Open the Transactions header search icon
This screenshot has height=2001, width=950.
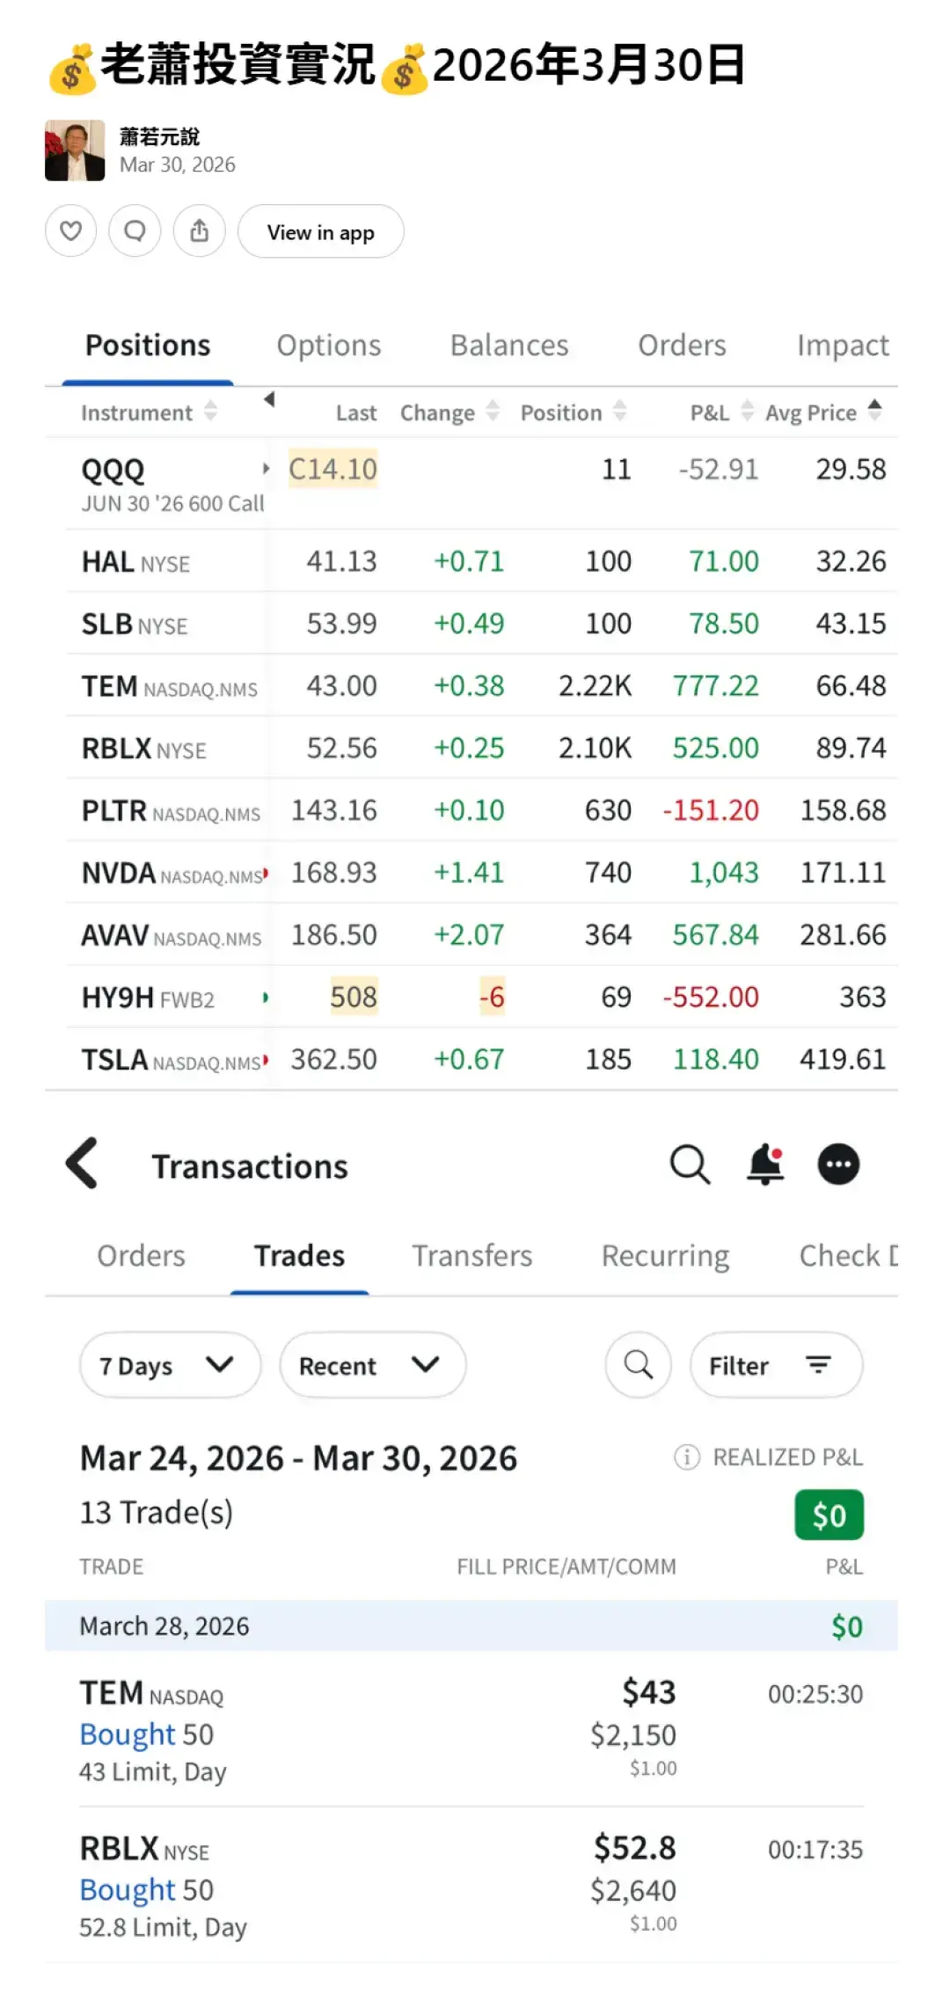690,1165
